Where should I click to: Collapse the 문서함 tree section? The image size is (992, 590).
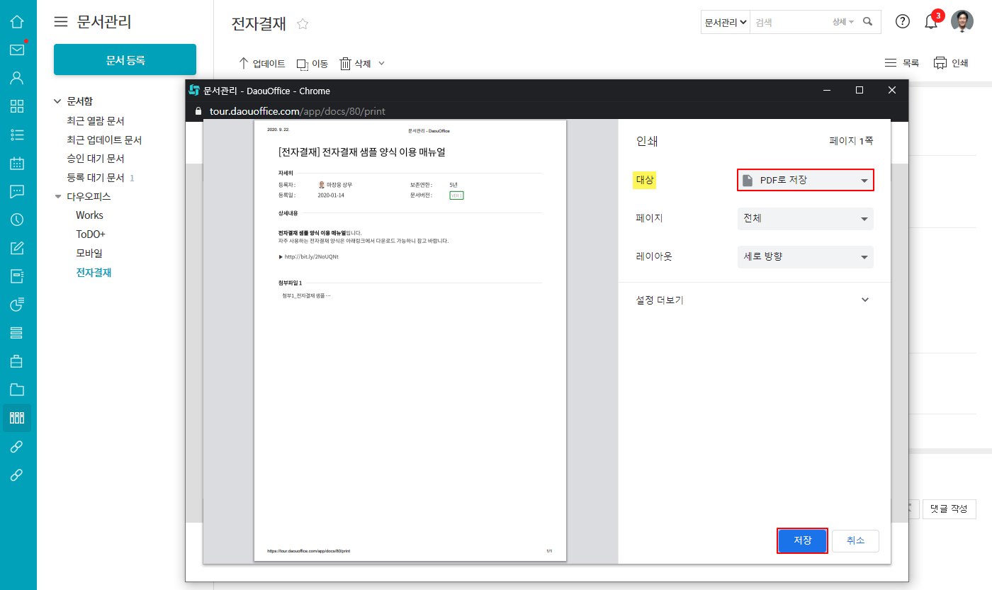point(58,101)
